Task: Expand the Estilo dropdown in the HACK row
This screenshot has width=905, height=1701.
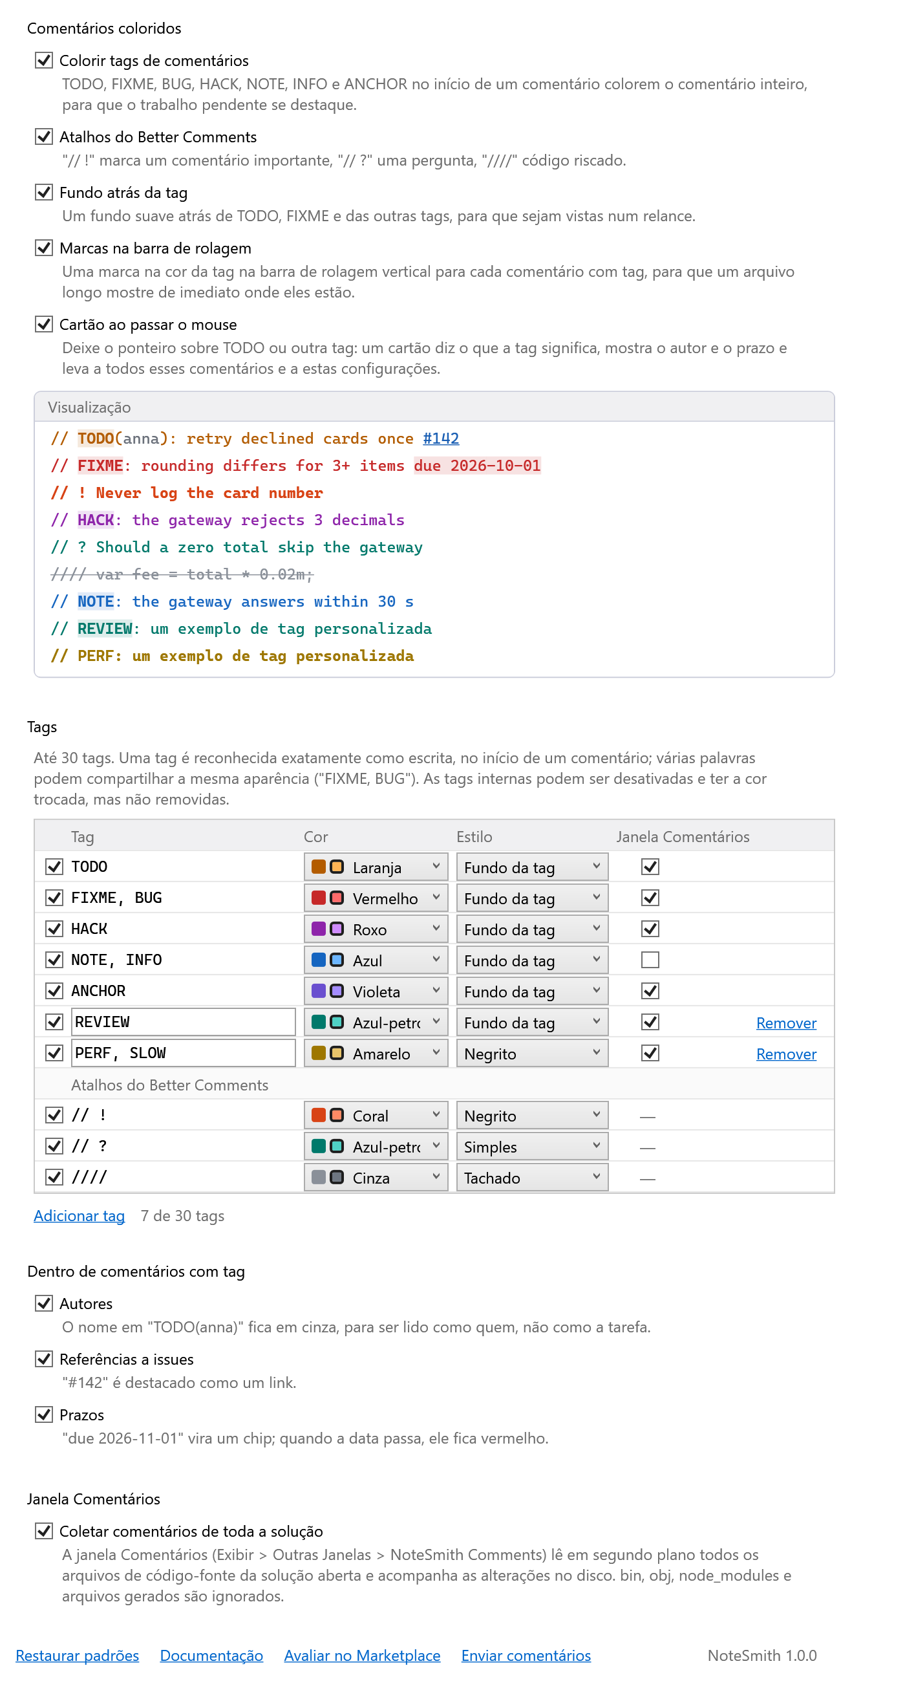Action: pos(532,929)
